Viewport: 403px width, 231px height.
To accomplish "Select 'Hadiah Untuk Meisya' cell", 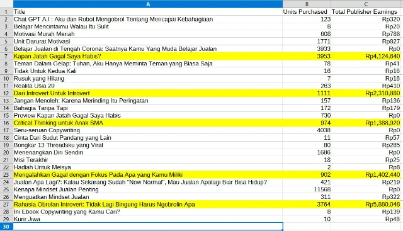I will click(148, 167).
